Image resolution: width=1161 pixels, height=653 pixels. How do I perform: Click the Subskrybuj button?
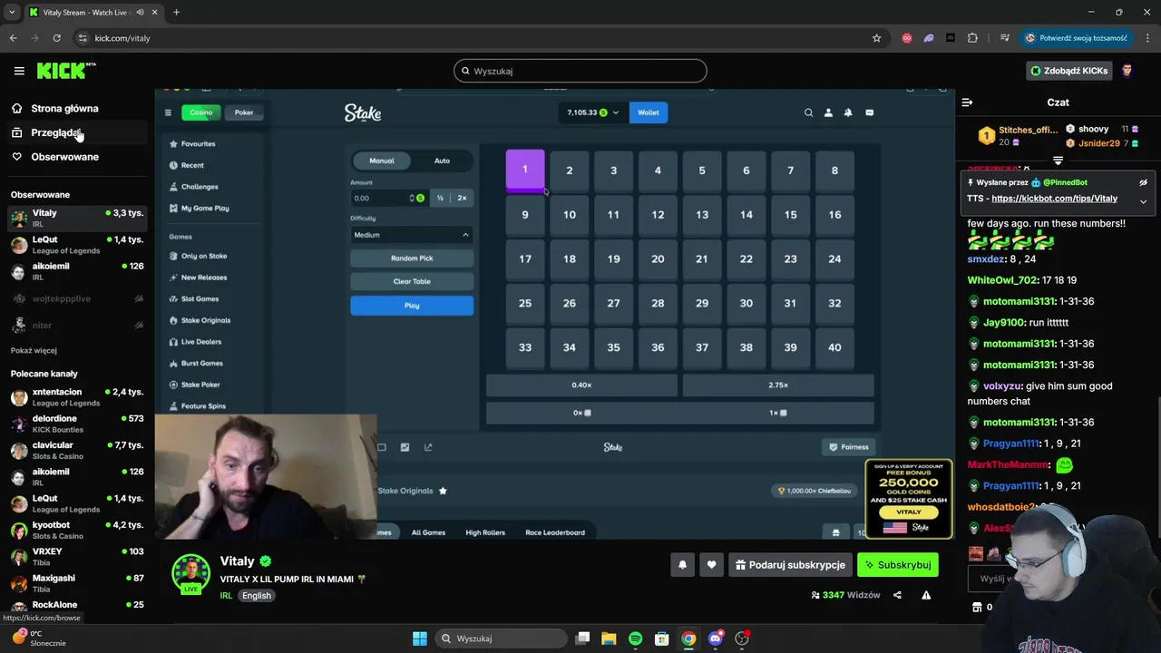pyautogui.click(x=898, y=564)
